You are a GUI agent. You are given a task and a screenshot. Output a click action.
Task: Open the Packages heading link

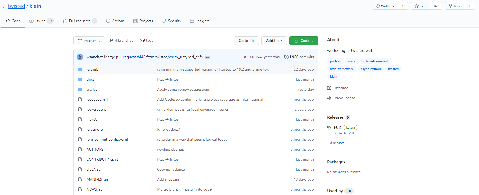click(336, 162)
